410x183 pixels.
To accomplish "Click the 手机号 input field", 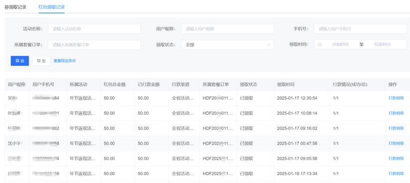I will click(360, 29).
